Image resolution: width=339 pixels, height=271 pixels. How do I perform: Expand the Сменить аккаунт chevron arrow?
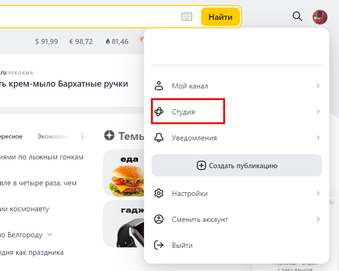point(318,219)
